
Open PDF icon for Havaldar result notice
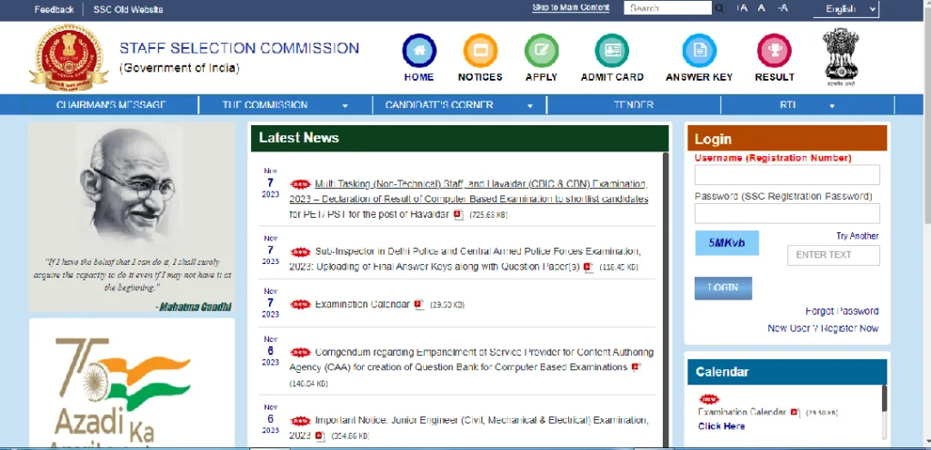click(x=458, y=215)
